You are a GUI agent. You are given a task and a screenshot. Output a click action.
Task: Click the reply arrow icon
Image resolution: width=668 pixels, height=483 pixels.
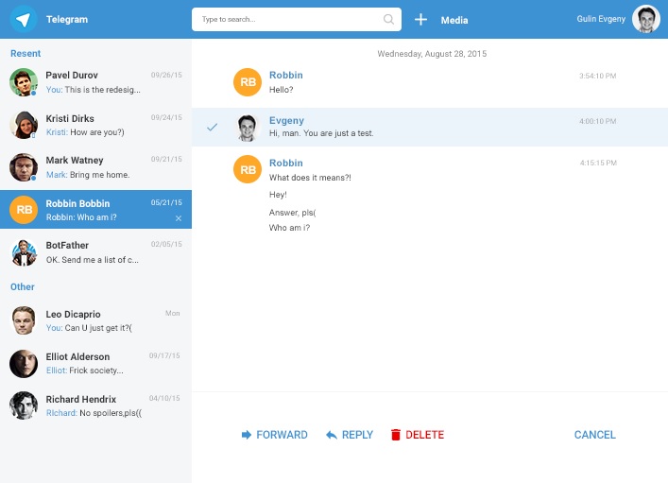click(x=331, y=435)
